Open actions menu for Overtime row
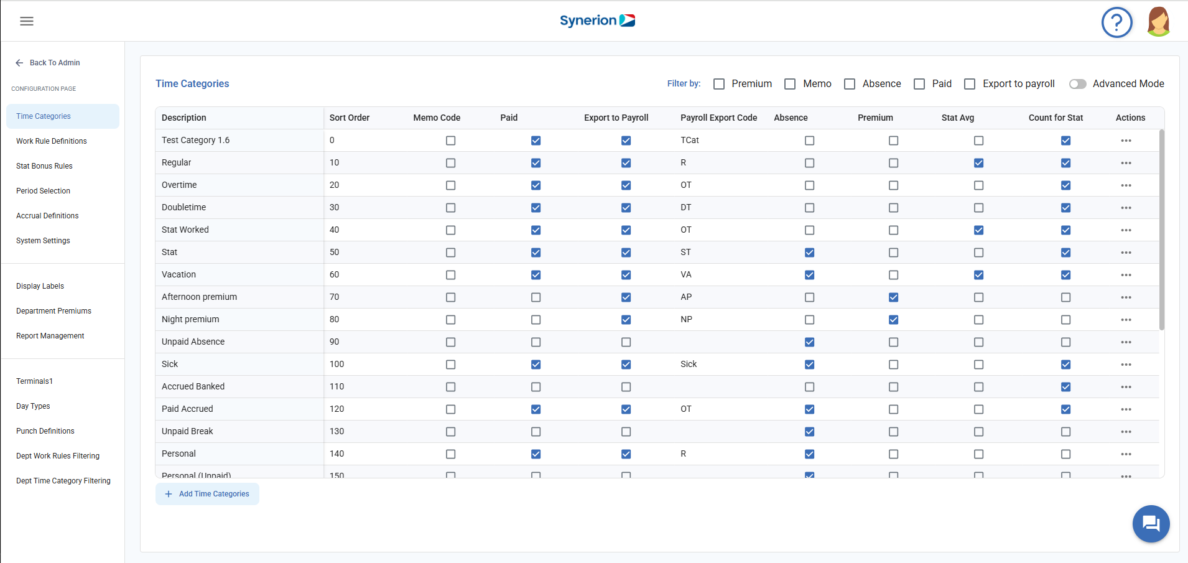This screenshot has height=563, width=1188. (x=1126, y=185)
